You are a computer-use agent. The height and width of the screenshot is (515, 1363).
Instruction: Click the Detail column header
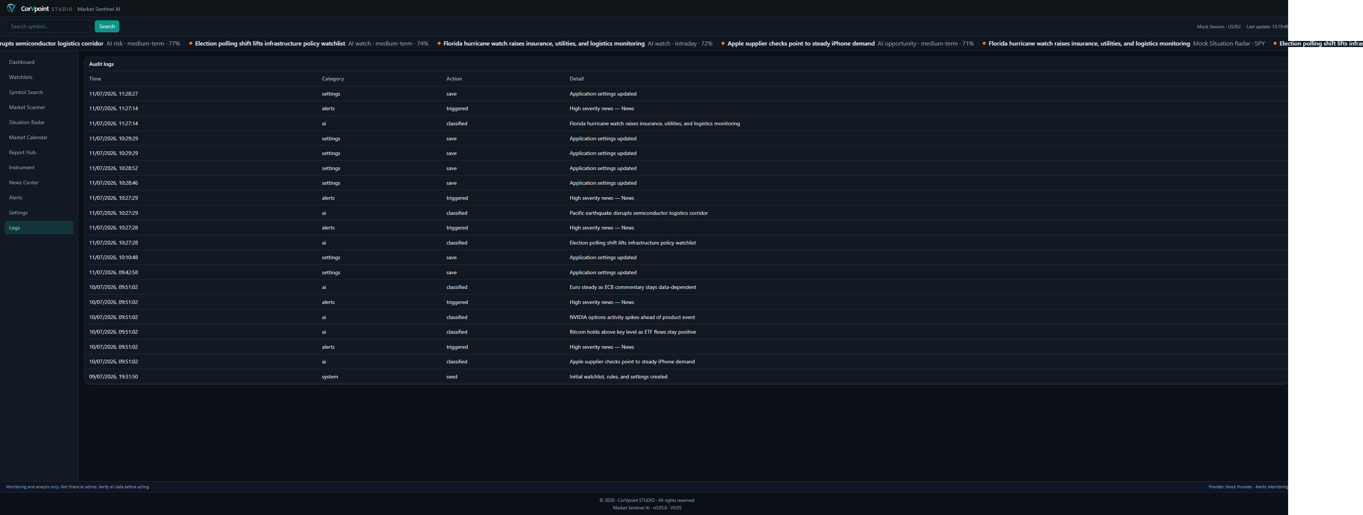576,79
